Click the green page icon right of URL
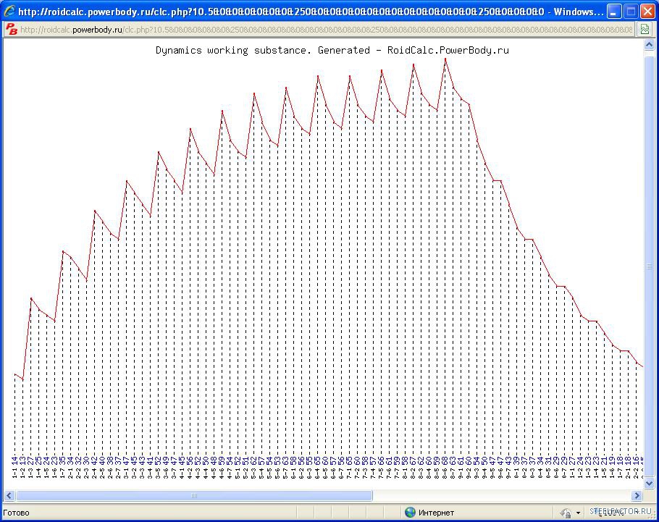This screenshot has height=522, width=659. click(x=644, y=30)
